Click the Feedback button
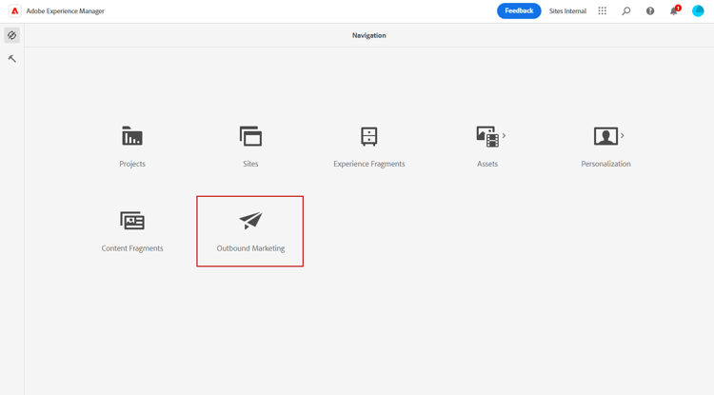Viewport: 714px width, 395px height. pyautogui.click(x=519, y=10)
